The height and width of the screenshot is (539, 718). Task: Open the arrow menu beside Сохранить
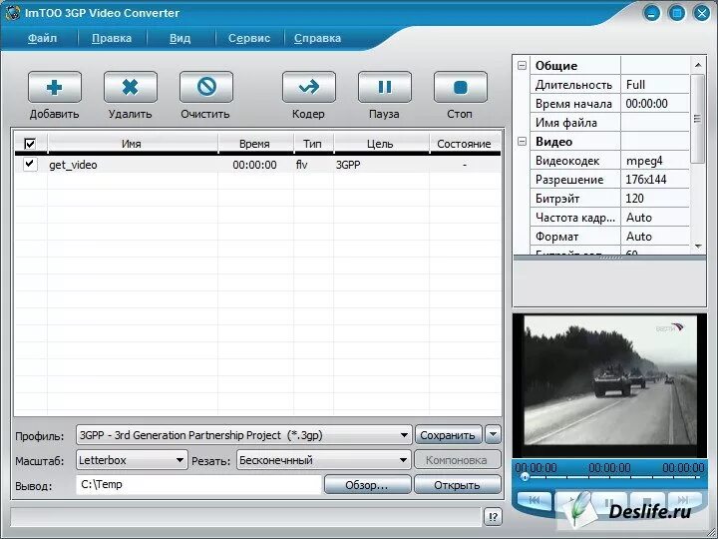(x=494, y=434)
